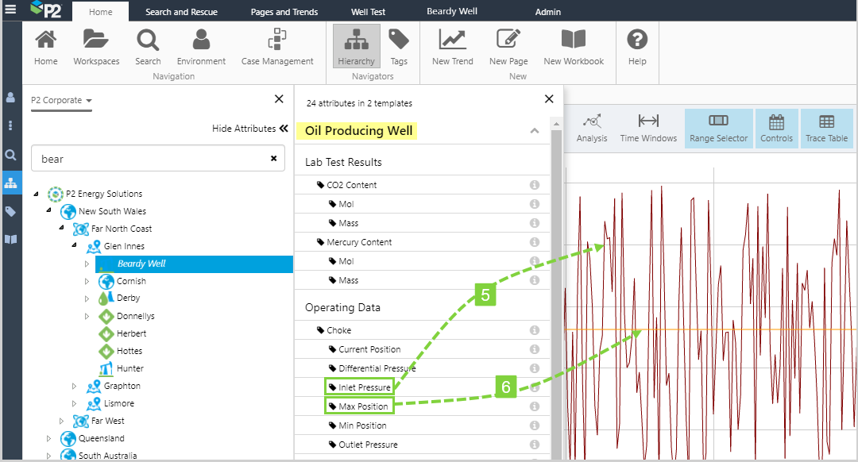Collapse the Oil Producing Well template
858x462 pixels.
pyautogui.click(x=535, y=131)
